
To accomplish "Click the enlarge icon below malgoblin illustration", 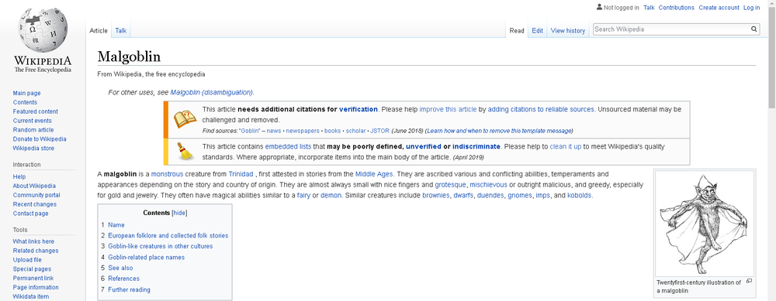I will point(749,281).
